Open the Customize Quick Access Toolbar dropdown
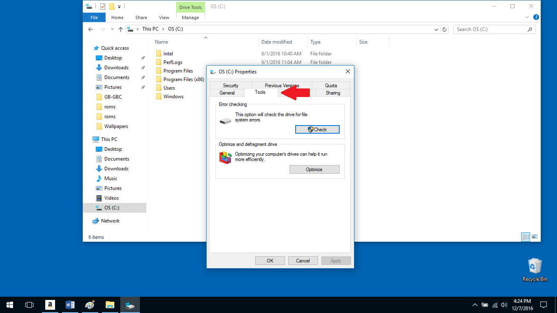This screenshot has height=313, width=557. click(x=119, y=7)
